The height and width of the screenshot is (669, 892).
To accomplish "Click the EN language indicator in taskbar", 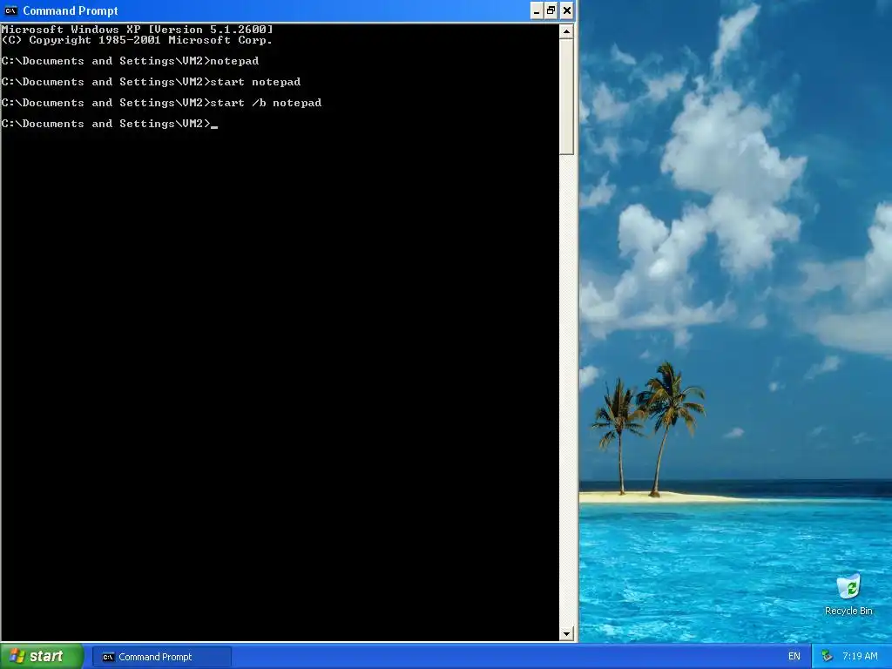I will tap(794, 657).
